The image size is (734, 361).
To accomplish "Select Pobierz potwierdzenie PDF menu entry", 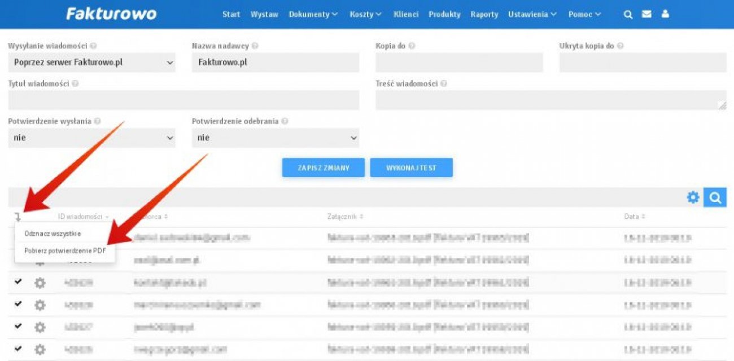I will point(65,250).
